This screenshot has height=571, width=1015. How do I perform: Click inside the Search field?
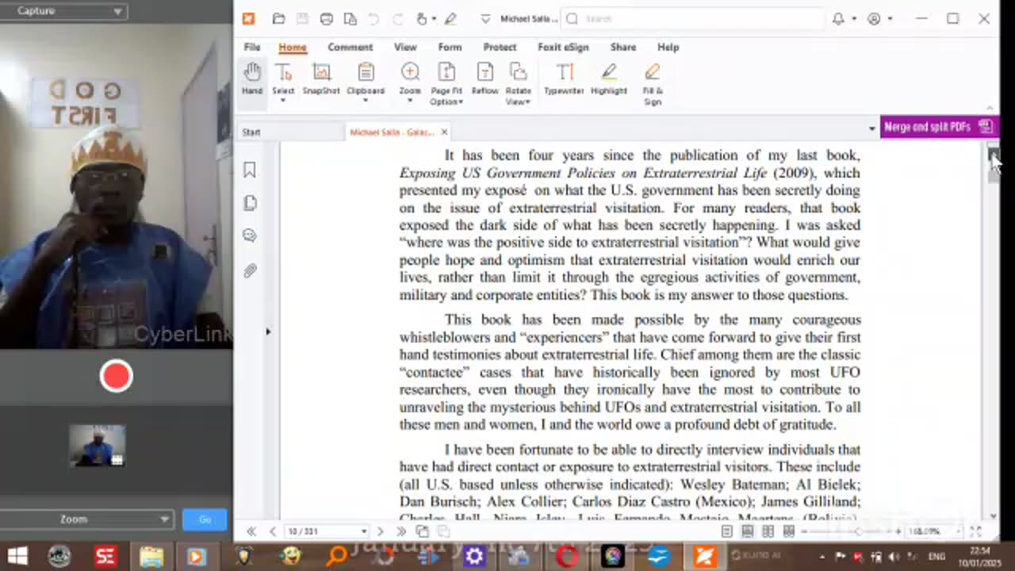coord(693,19)
